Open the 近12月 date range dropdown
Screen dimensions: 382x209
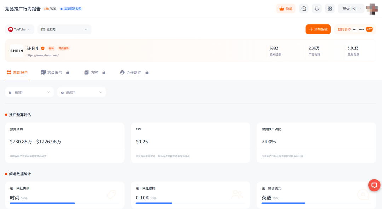click(x=64, y=29)
